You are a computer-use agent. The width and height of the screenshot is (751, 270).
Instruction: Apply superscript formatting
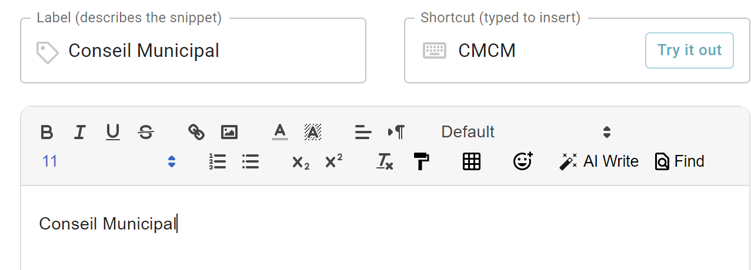point(333,161)
